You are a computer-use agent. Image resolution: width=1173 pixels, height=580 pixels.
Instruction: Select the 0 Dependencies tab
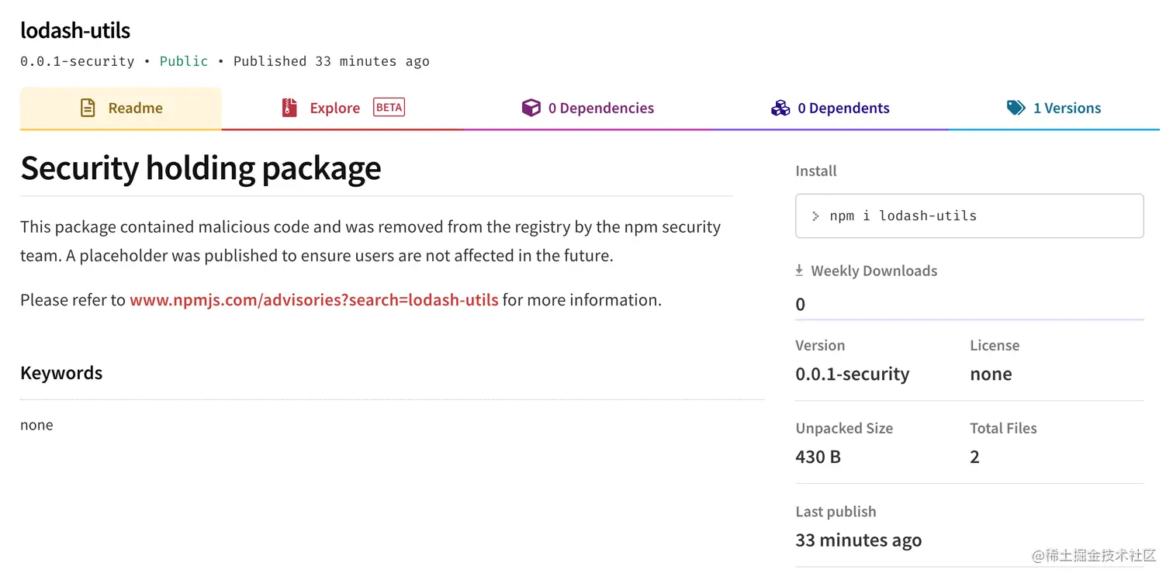point(600,108)
